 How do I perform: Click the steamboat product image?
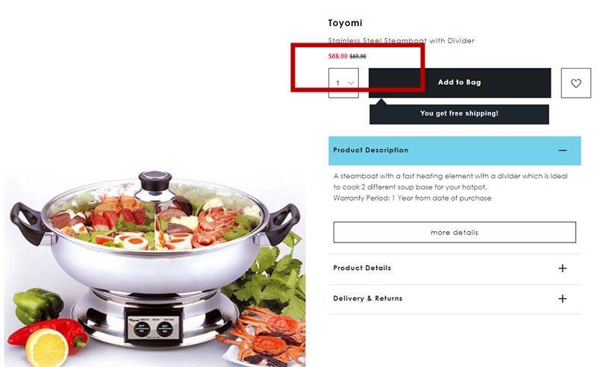[154, 266]
